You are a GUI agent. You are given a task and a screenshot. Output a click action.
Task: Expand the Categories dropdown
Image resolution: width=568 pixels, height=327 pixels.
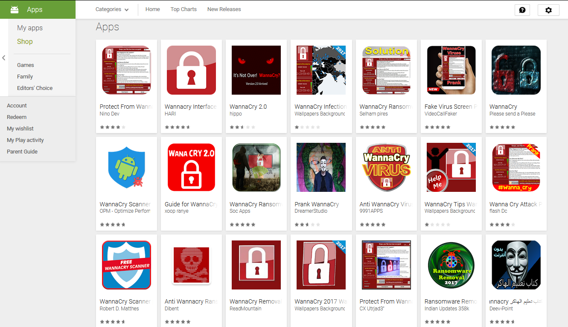point(112,9)
